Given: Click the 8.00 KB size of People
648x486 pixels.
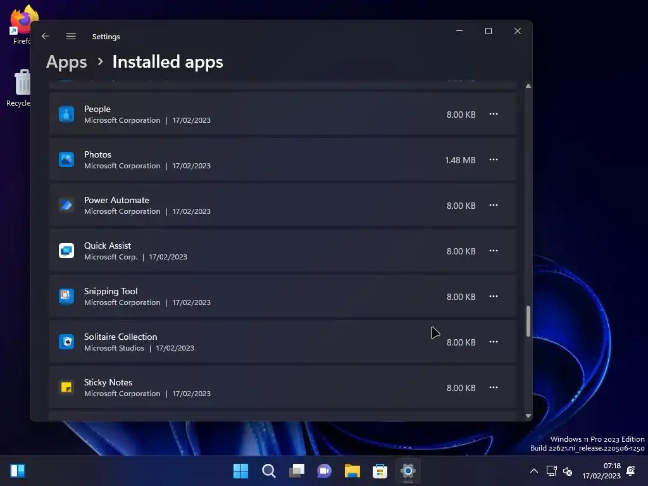Looking at the screenshot, I should [461, 115].
